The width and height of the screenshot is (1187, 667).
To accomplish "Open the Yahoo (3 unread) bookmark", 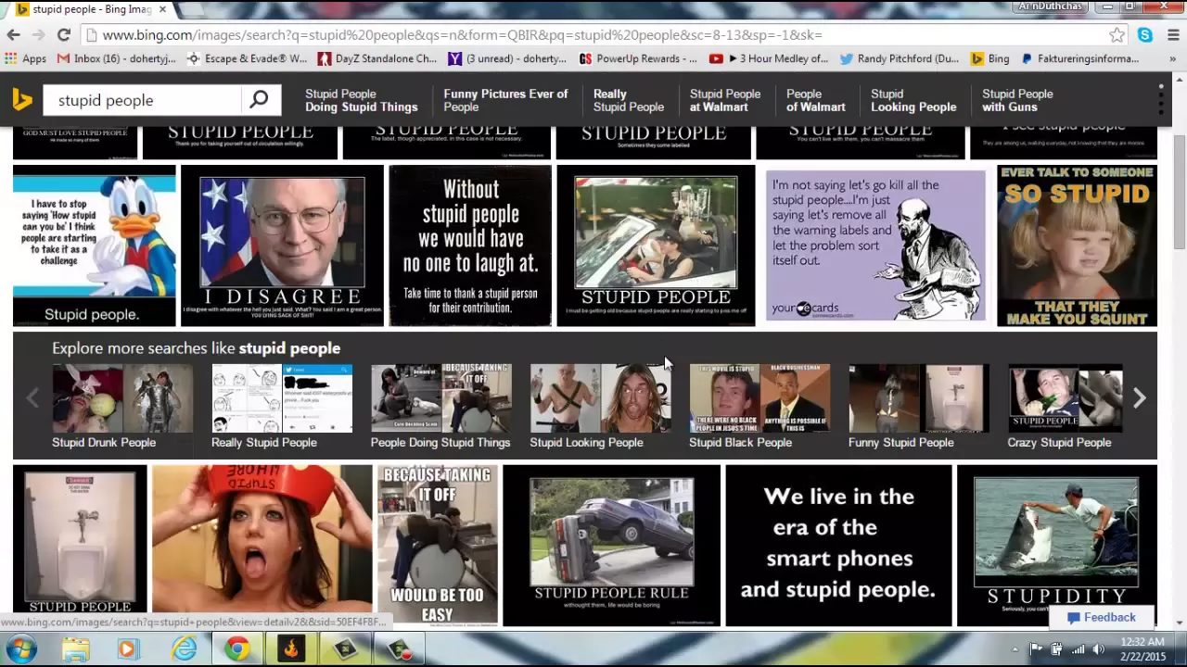I will tap(507, 58).
